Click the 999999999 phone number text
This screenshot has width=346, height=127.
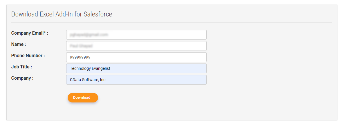[80, 57]
